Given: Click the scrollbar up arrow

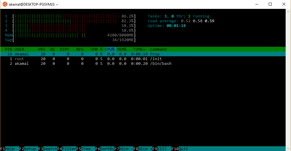Looking at the screenshot, I should click(288, 11).
